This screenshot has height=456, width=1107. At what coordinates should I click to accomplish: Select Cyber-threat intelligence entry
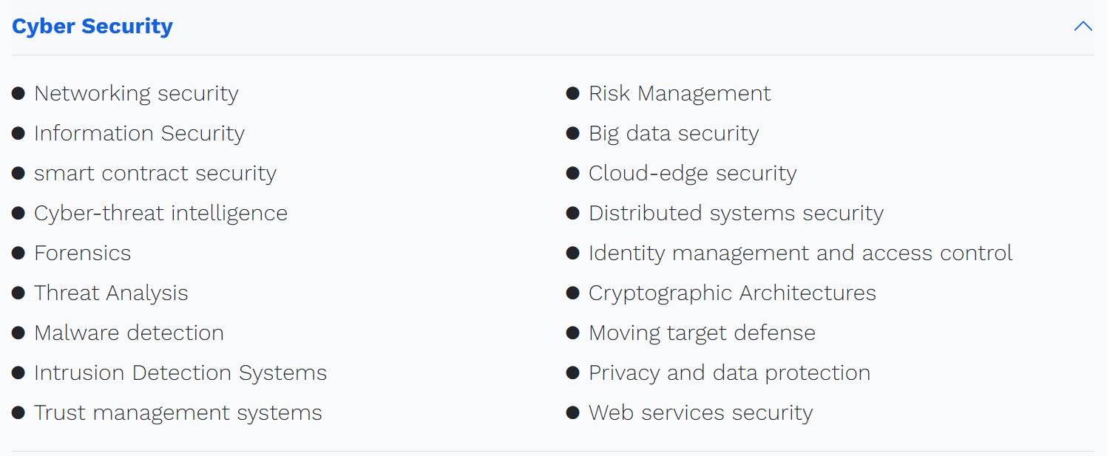click(160, 214)
